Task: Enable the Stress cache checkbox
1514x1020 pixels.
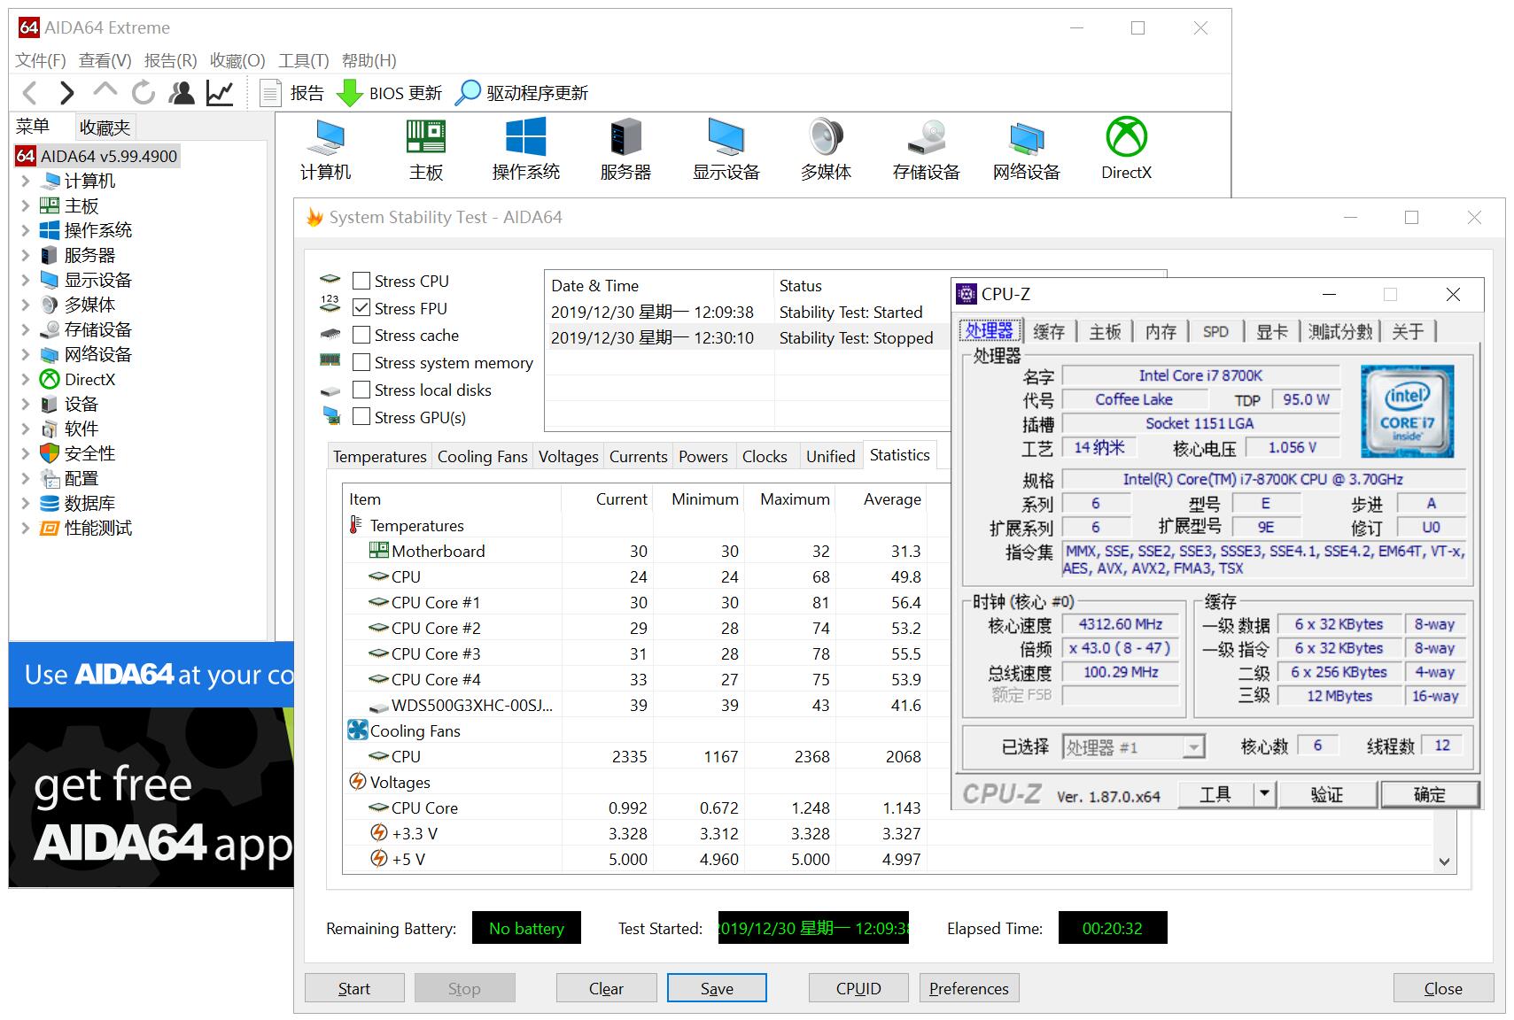Action: coord(361,335)
